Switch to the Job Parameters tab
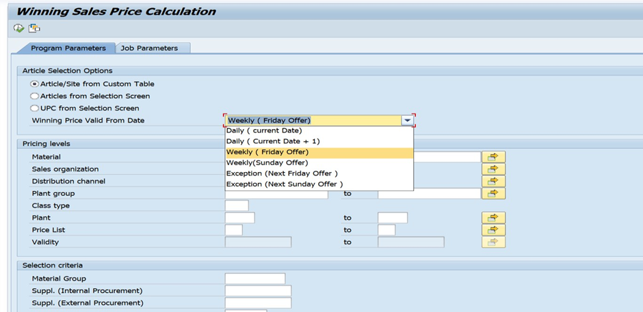Viewport: 643px width, 312px height. tap(149, 48)
